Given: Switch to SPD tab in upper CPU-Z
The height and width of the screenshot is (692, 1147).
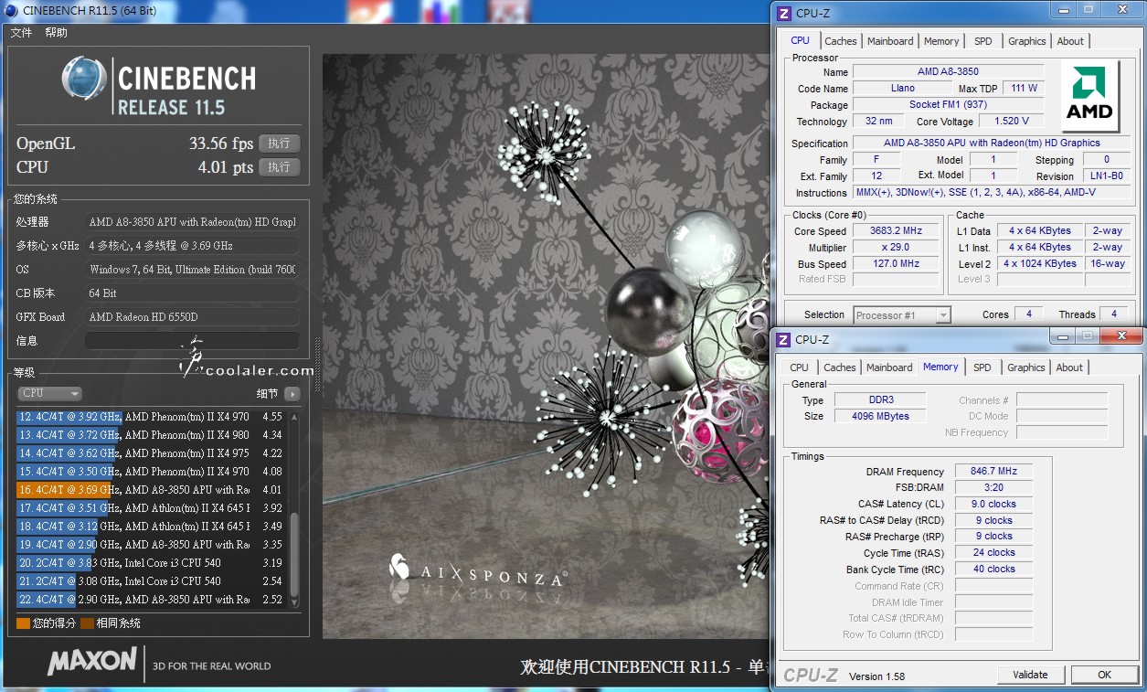Looking at the screenshot, I should click(x=983, y=41).
